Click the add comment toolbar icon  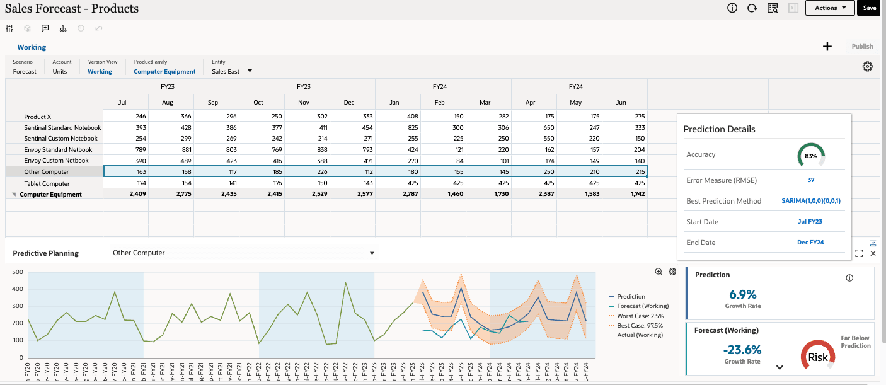(x=45, y=28)
